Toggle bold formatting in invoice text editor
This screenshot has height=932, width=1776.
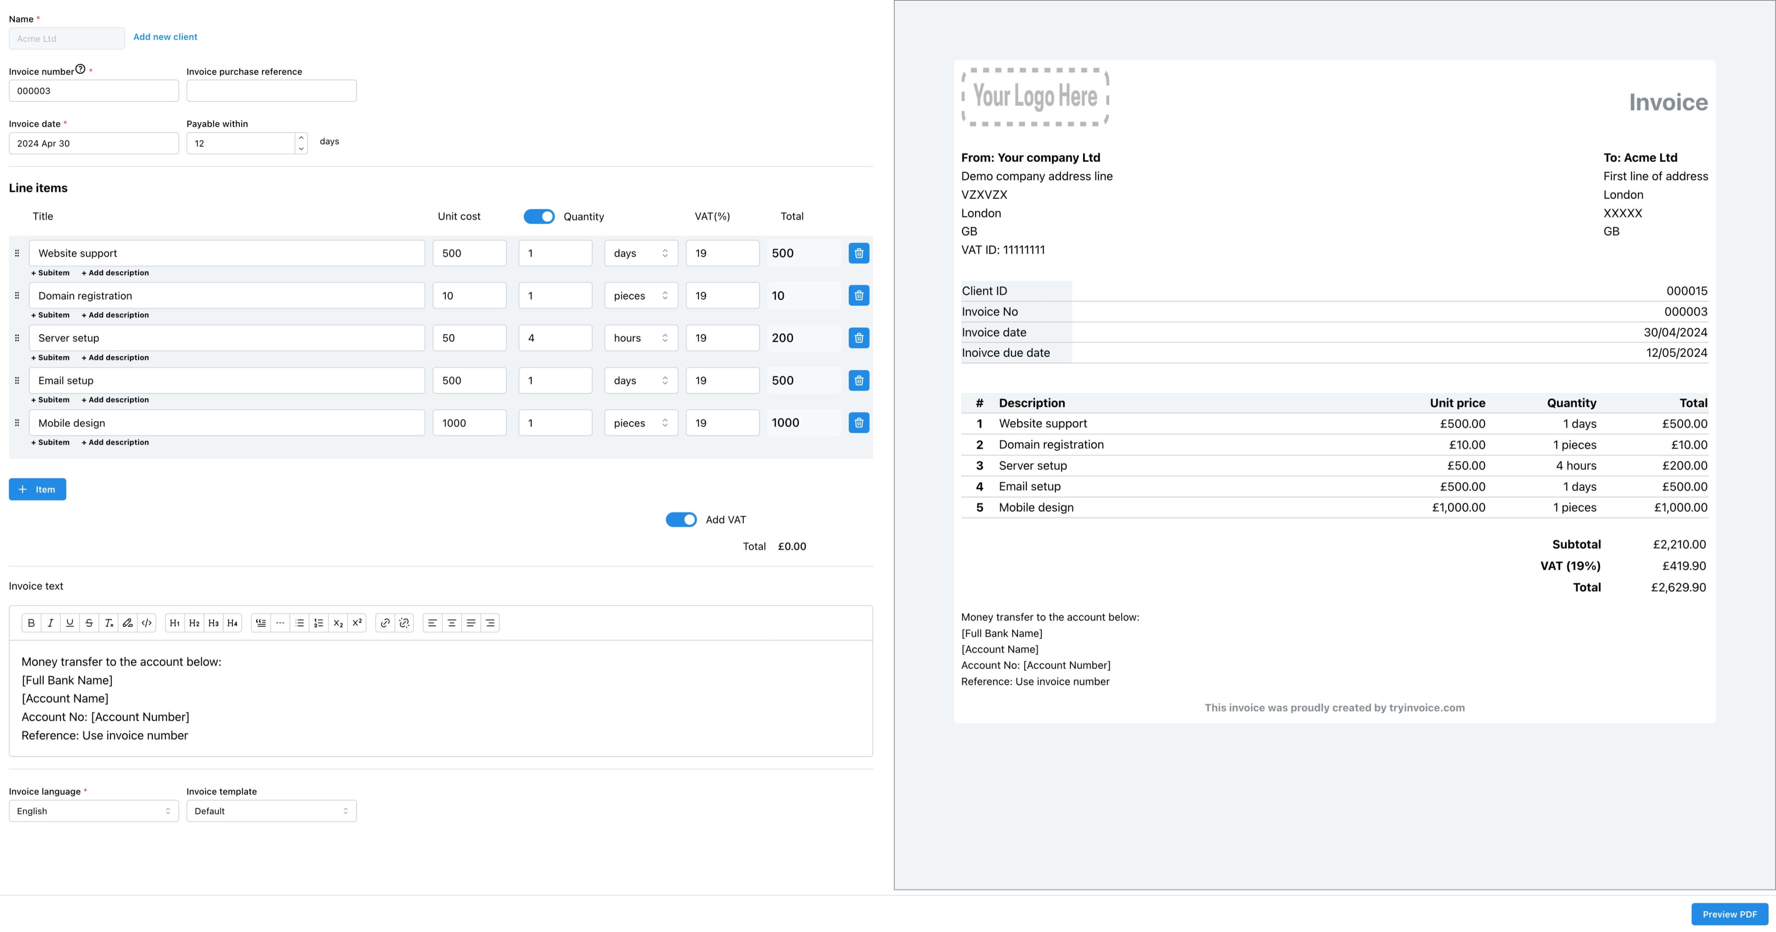(31, 623)
